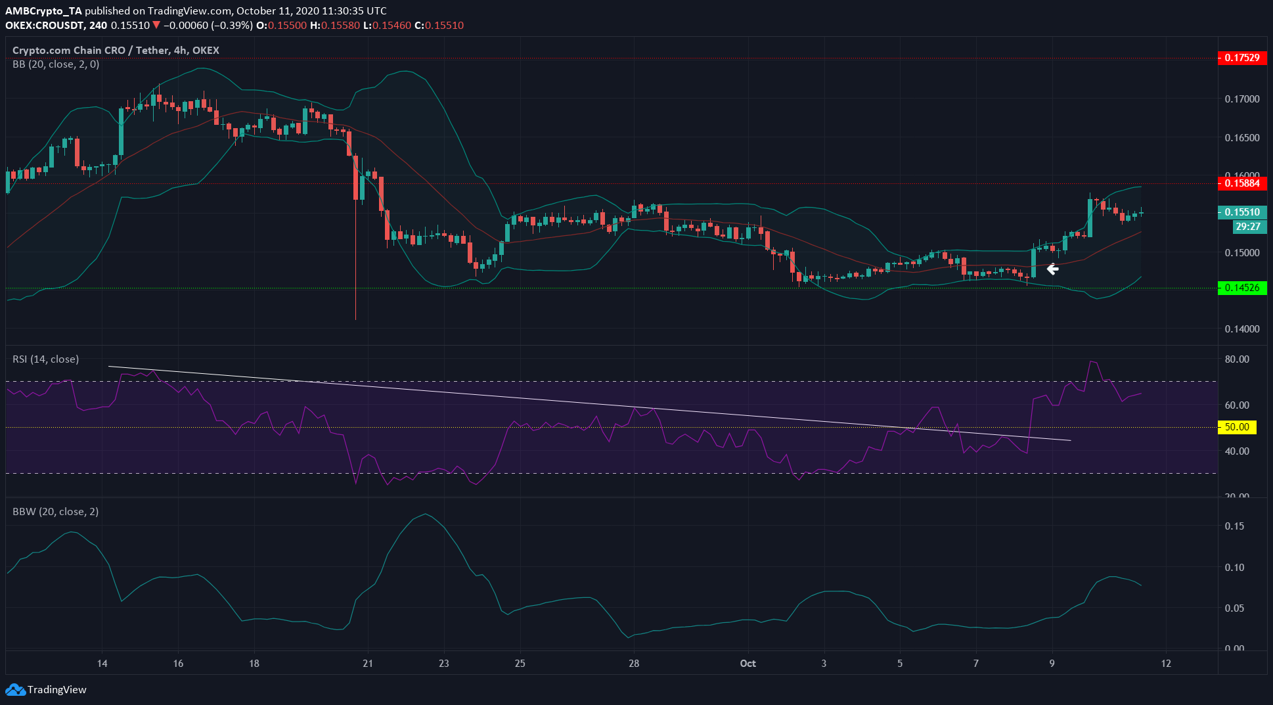Click the red 0.17529 resistance price label
Image resolution: width=1273 pixels, height=705 pixels.
(1242, 58)
